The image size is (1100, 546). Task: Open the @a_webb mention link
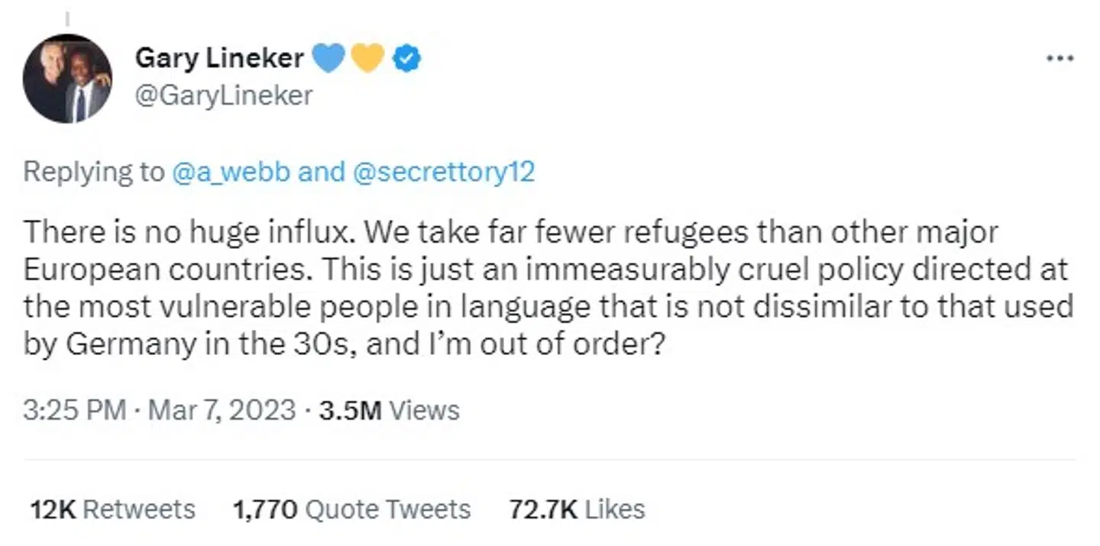point(231,172)
